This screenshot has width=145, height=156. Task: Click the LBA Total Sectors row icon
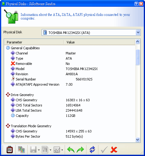[x=13, y=110]
